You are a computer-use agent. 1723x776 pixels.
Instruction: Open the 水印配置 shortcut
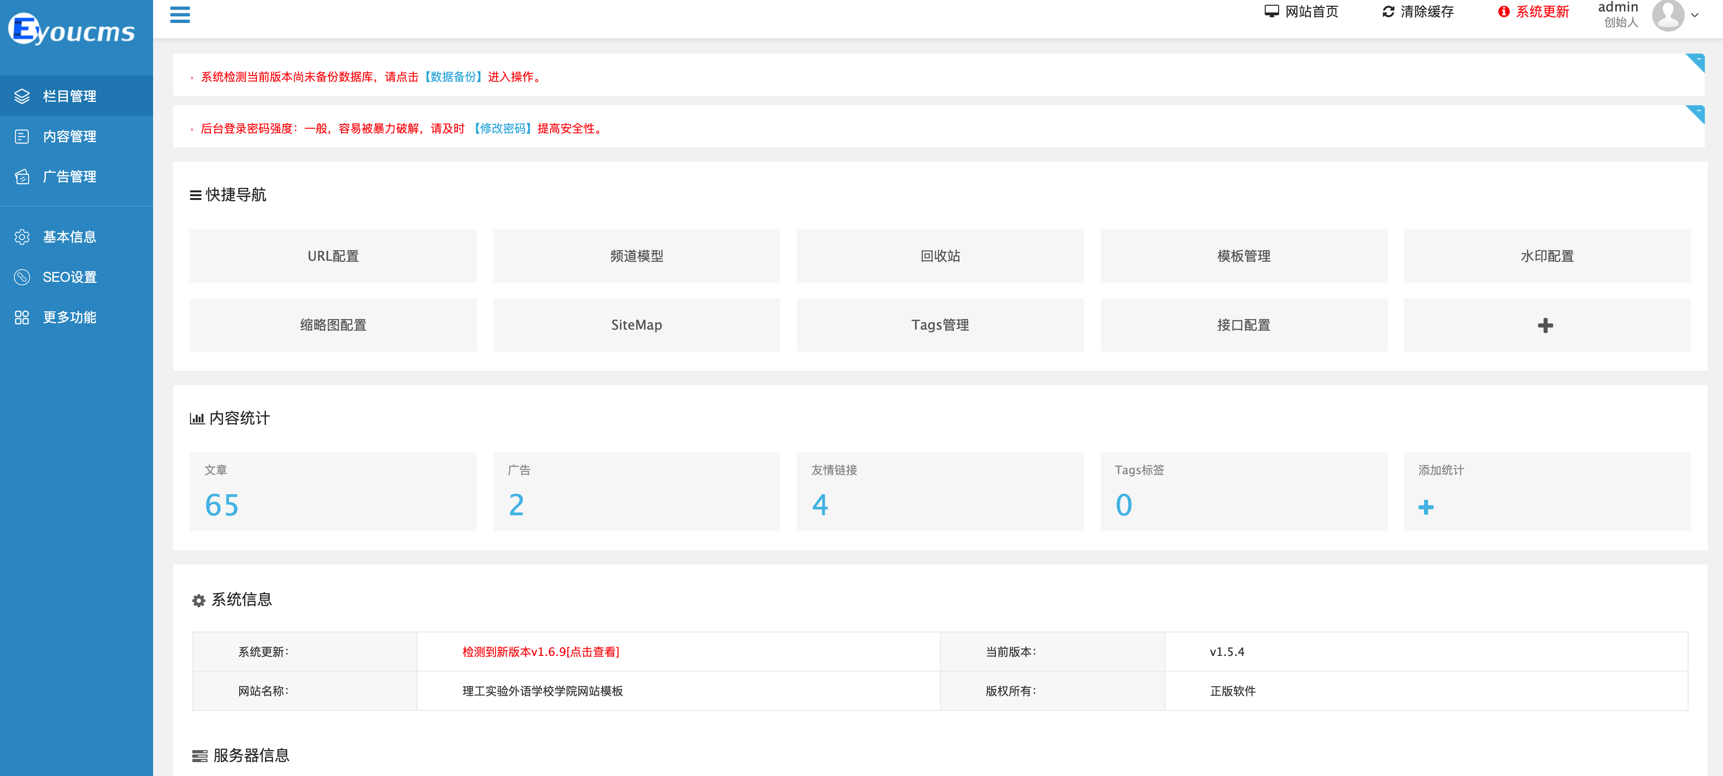[x=1547, y=255]
